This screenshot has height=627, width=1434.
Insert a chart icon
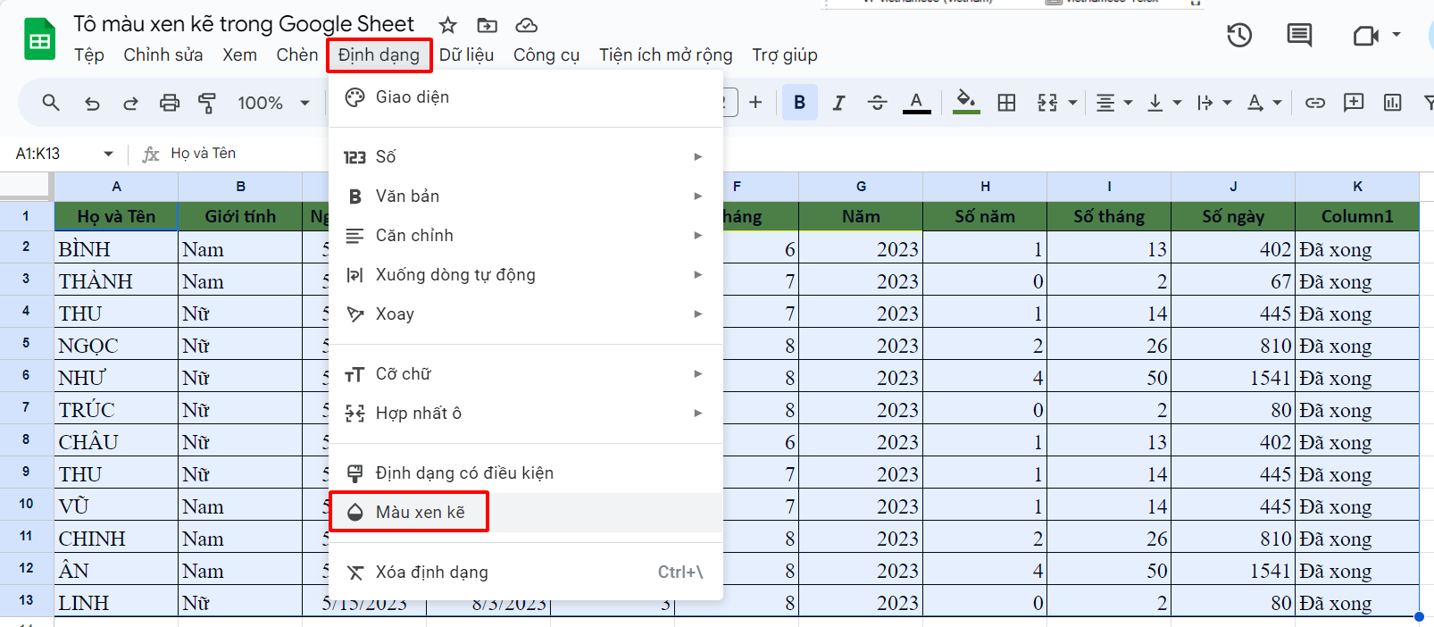(1392, 103)
